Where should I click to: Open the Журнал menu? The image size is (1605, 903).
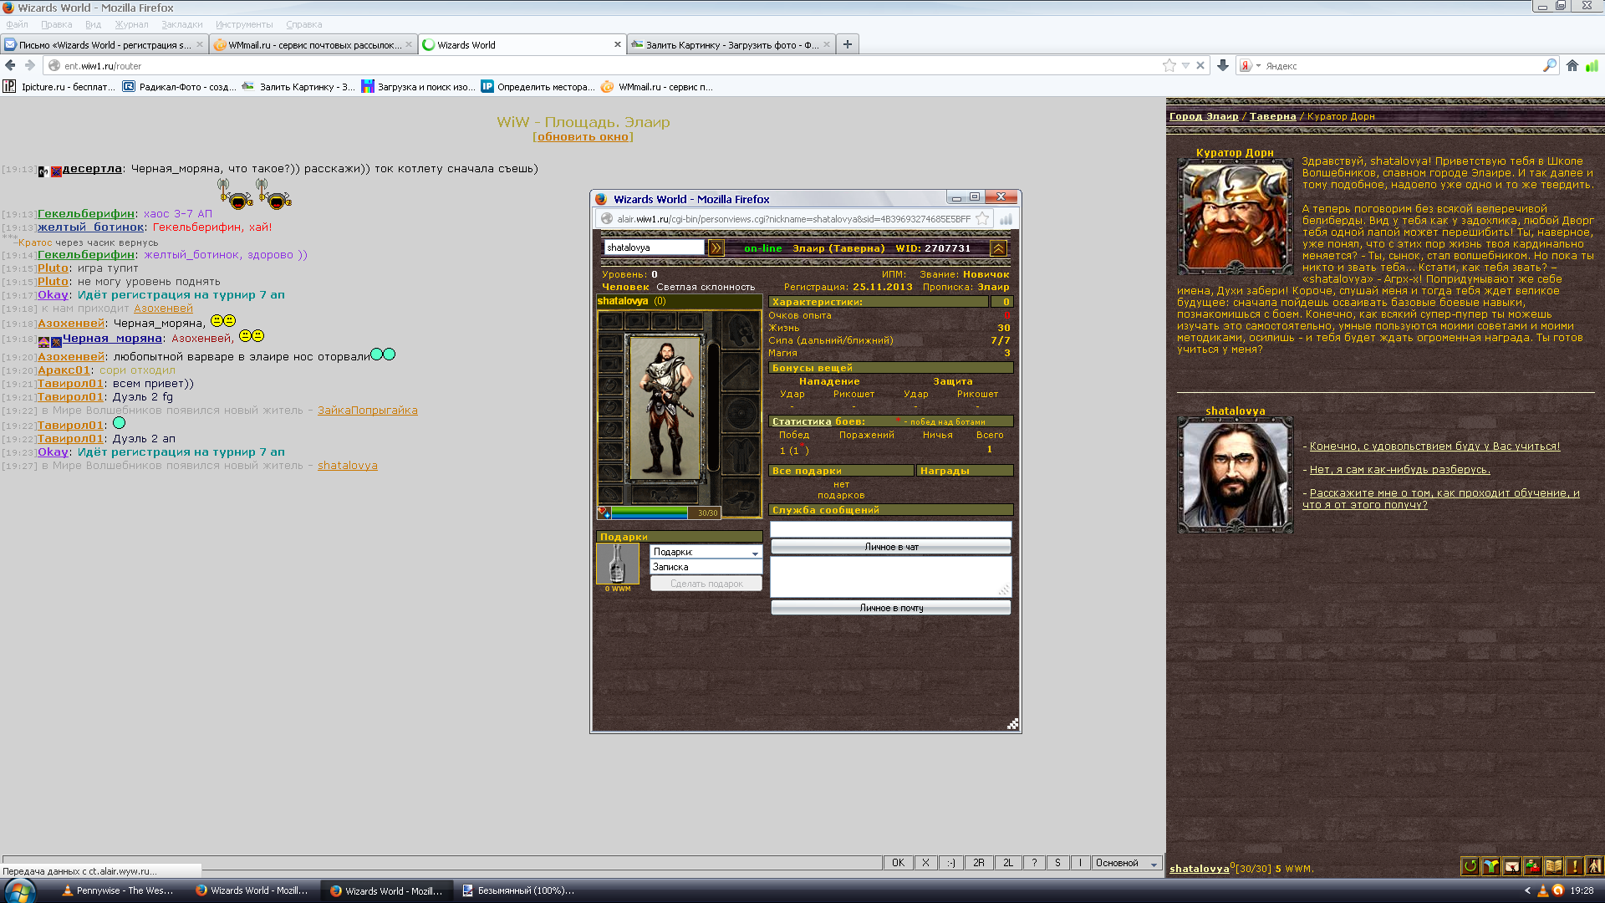(x=131, y=24)
